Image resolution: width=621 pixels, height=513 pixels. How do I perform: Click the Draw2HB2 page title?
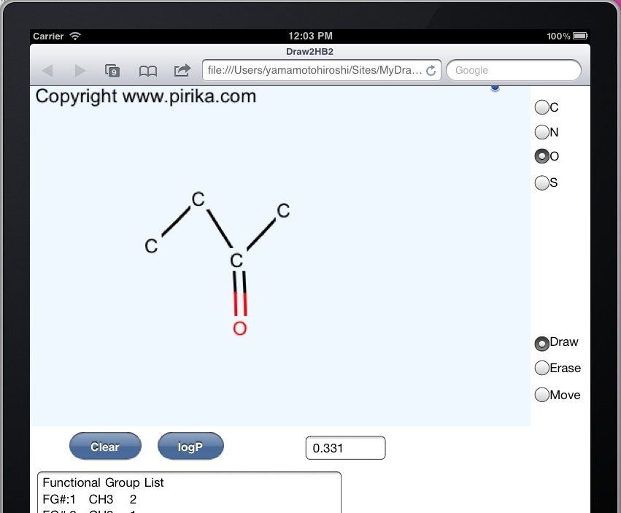[309, 52]
